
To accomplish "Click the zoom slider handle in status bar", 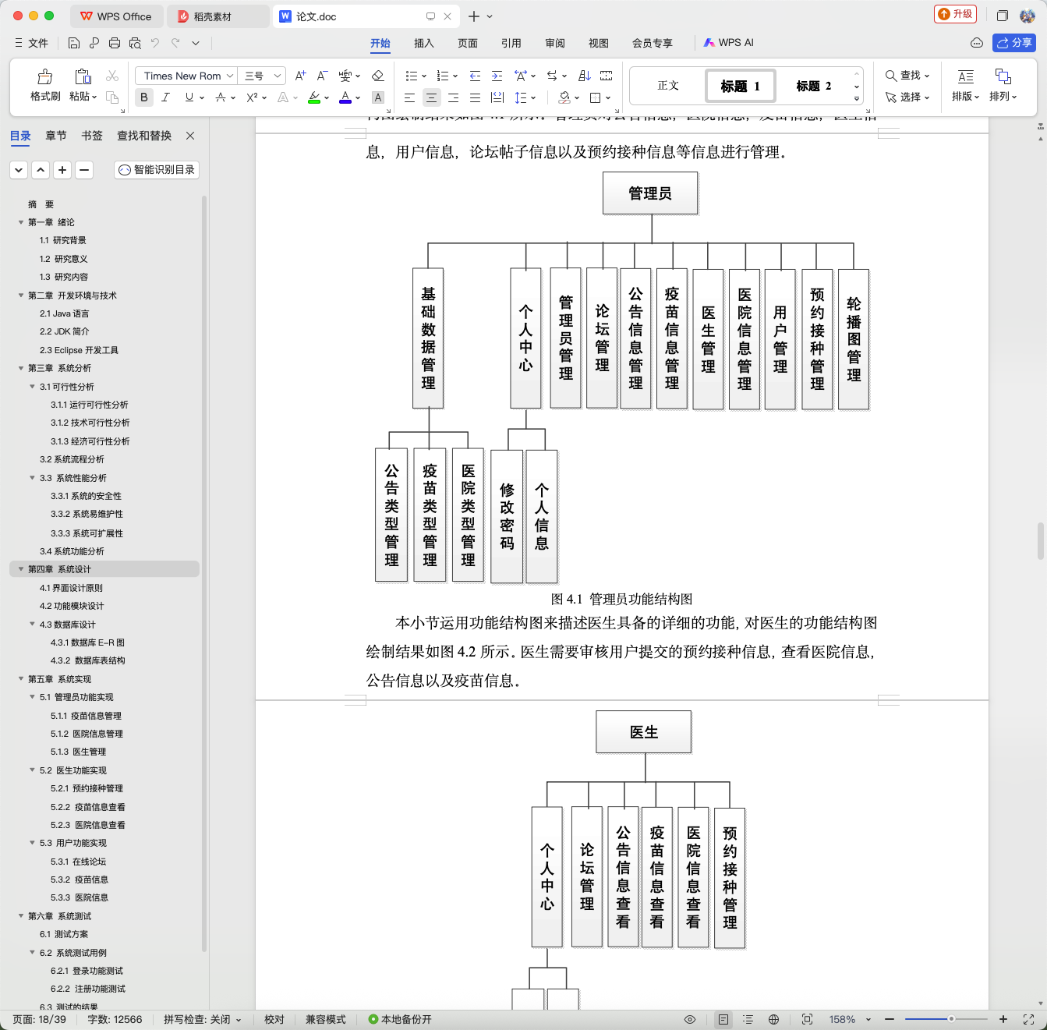I will pos(951,1019).
